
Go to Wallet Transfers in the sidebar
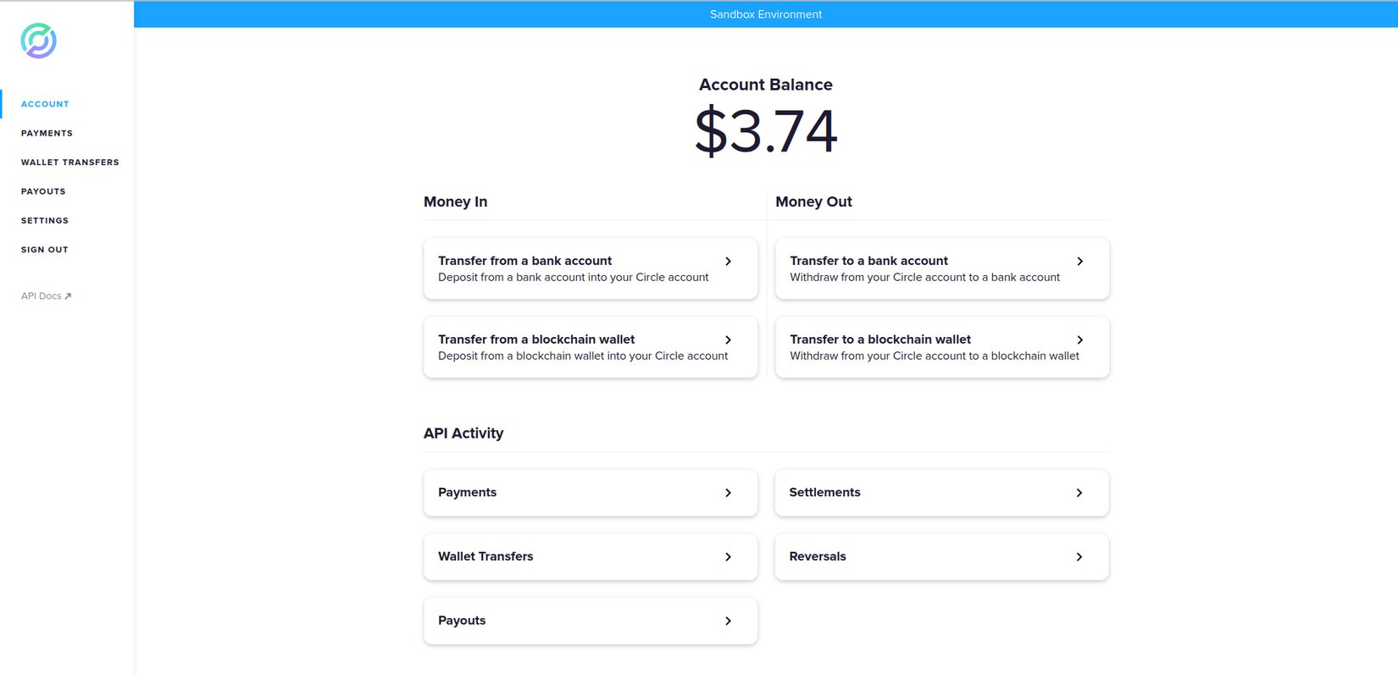(x=69, y=163)
